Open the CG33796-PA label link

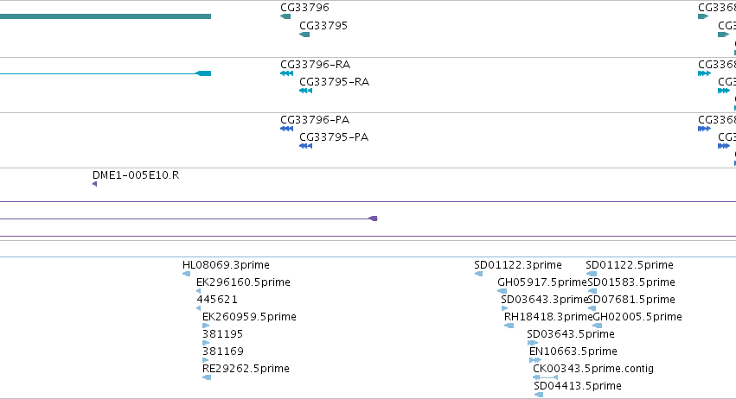[315, 120]
